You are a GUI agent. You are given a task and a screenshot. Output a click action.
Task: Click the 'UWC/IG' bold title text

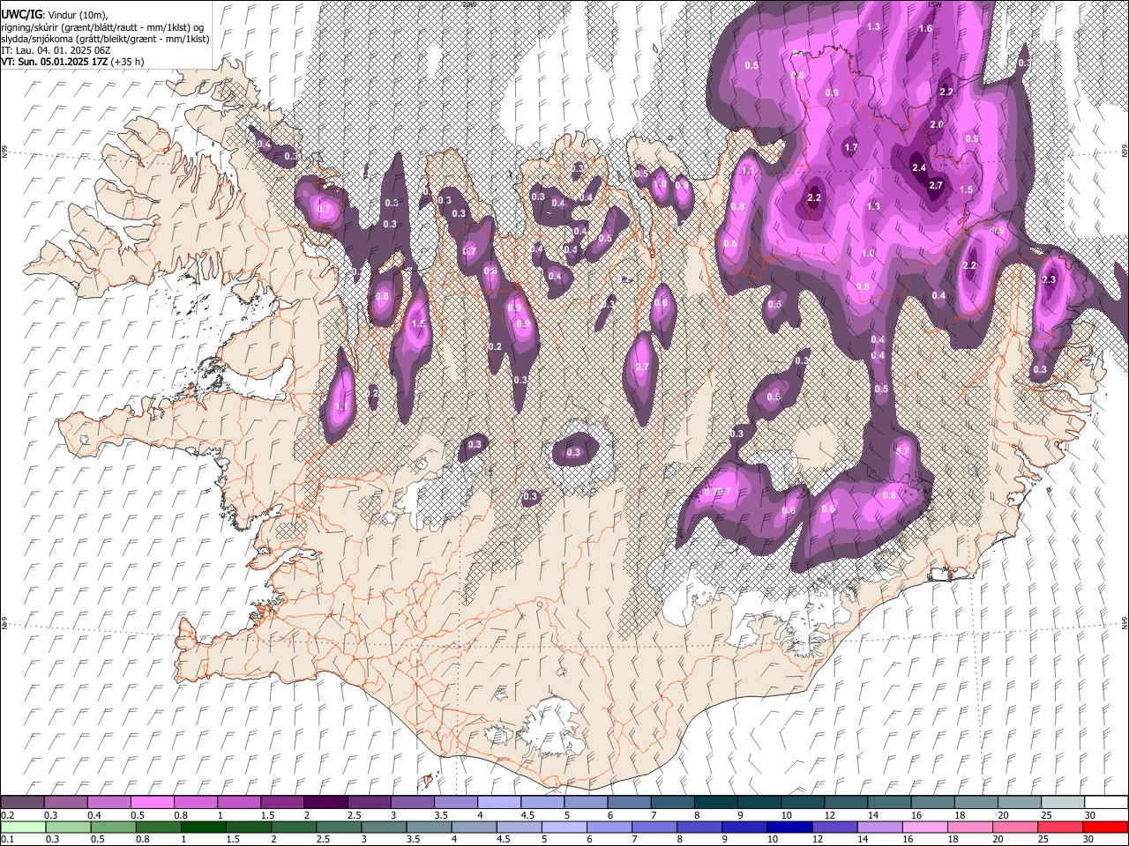[x=21, y=15]
